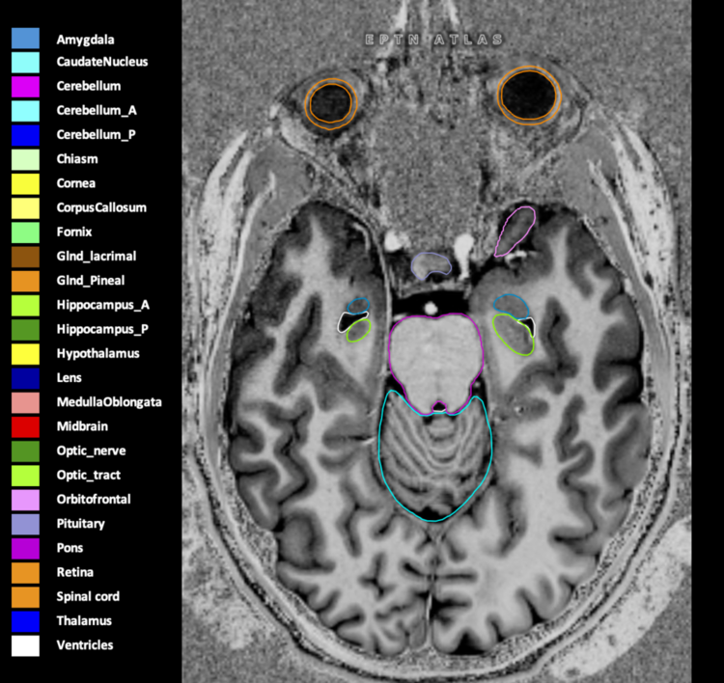
Task: Select the "Glnd_lacrimal" label
Action: [x=96, y=257]
